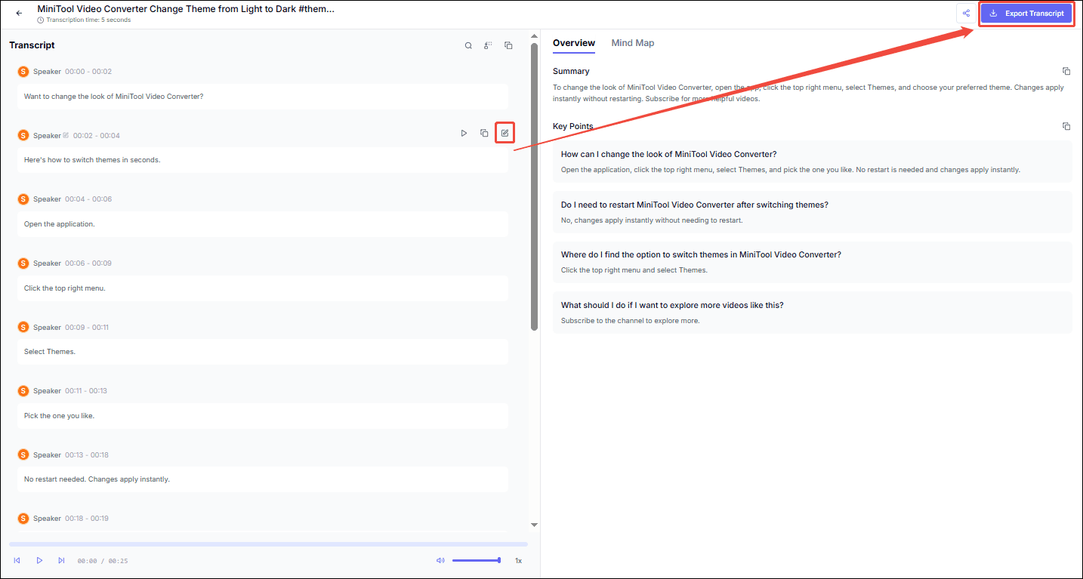
Task: Select transcript line 'Open the application.'
Action: point(262,224)
